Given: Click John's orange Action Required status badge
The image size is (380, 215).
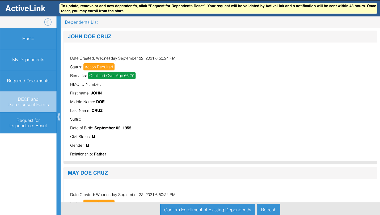Looking at the screenshot, I should (99, 67).
